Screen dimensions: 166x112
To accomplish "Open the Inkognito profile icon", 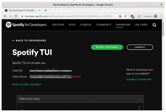I will click(x=155, y=16).
